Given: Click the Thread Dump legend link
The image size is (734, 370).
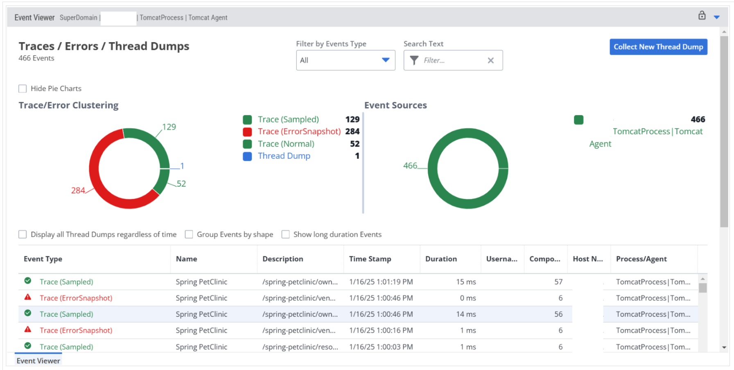Looking at the screenshot, I should point(284,156).
